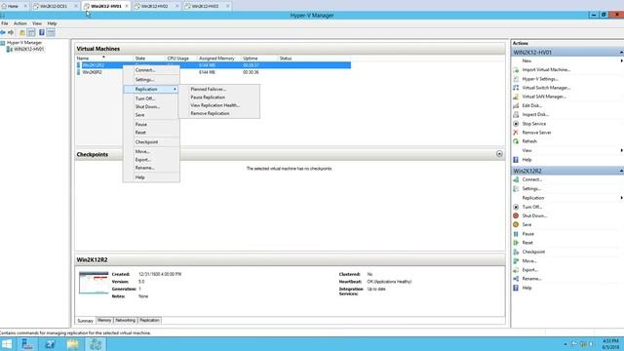Select Hyper-V Manager root in the console tree
Screen dimensions: 624x351
(x=23, y=43)
